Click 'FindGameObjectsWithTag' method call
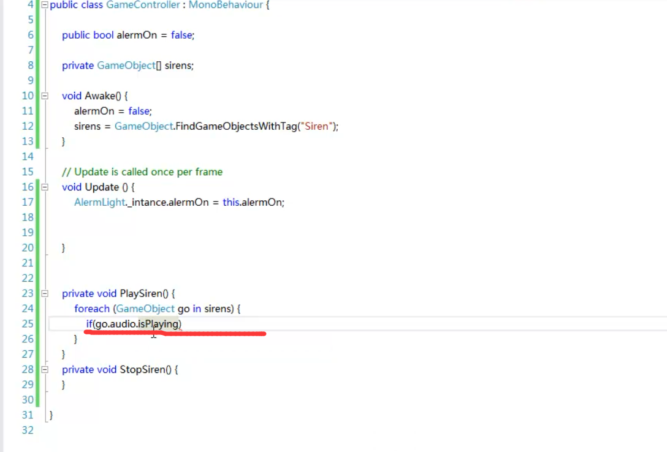This screenshot has height=452, width=667. 235,127
